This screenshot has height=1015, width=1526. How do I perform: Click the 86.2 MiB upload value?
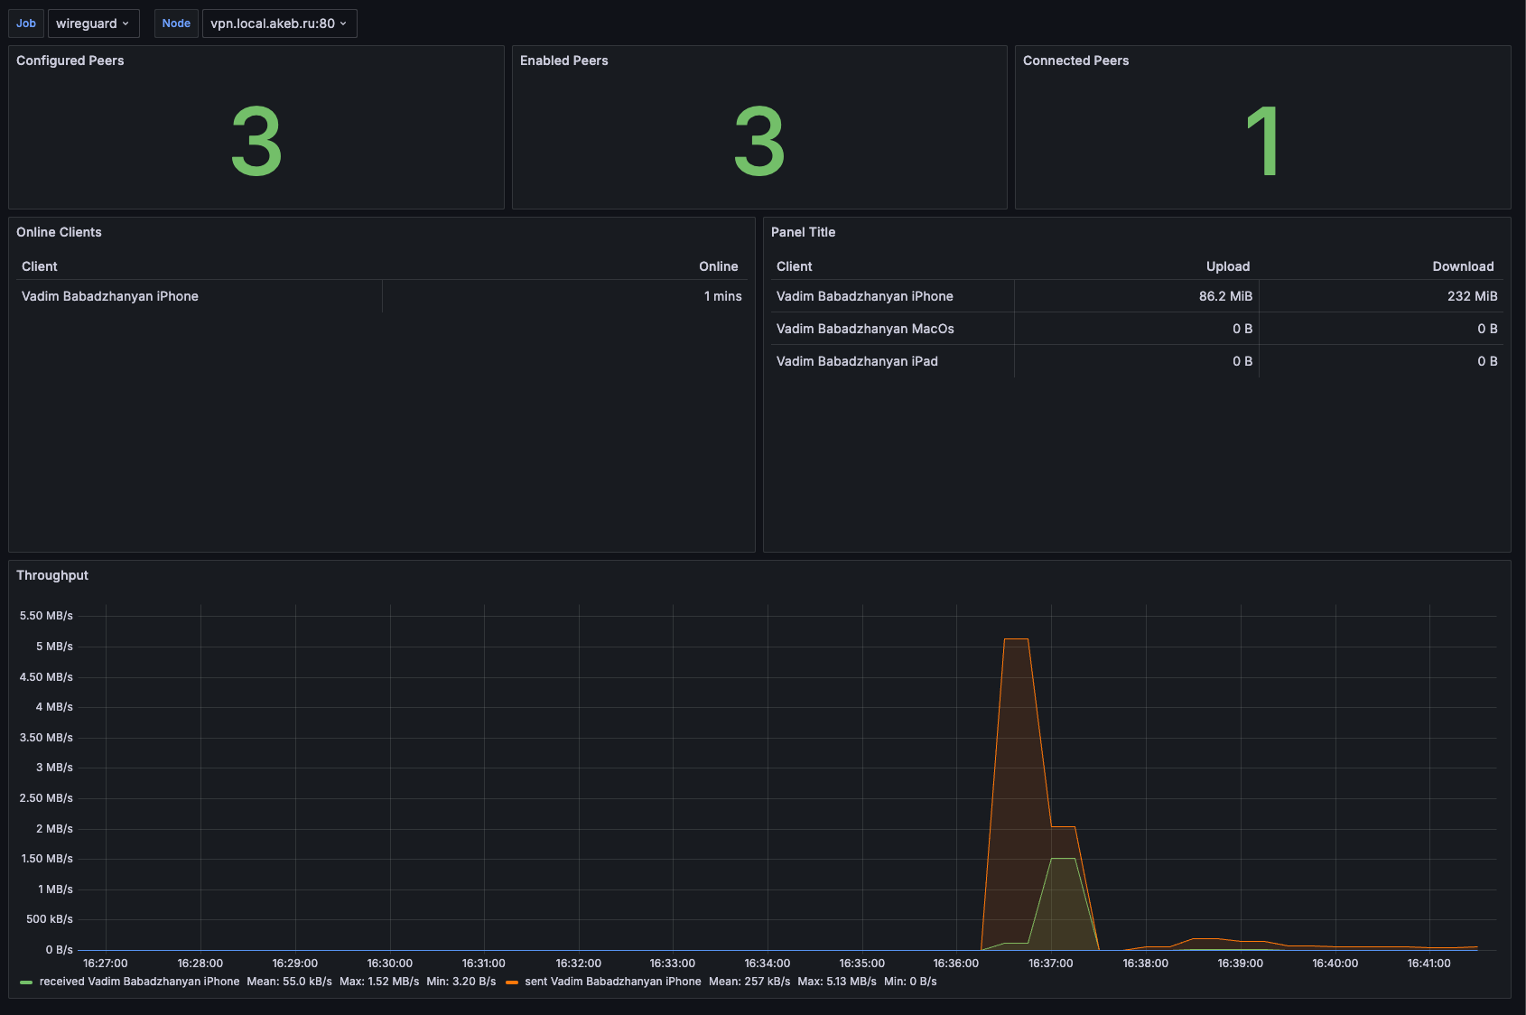point(1225,296)
